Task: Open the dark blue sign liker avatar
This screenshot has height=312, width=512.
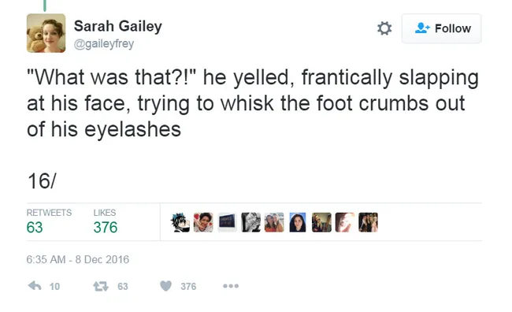Action: click(227, 222)
